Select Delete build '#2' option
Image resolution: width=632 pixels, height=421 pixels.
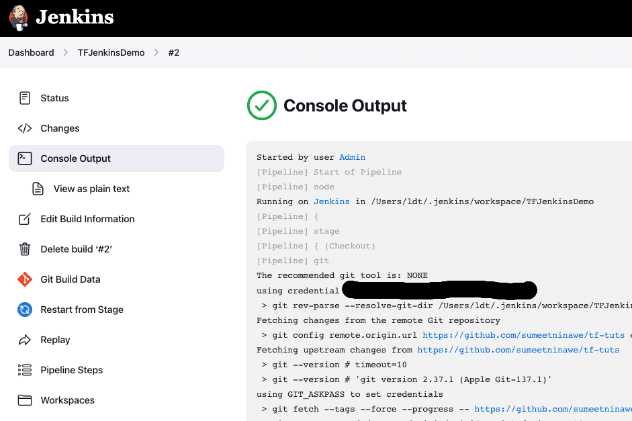[76, 249]
